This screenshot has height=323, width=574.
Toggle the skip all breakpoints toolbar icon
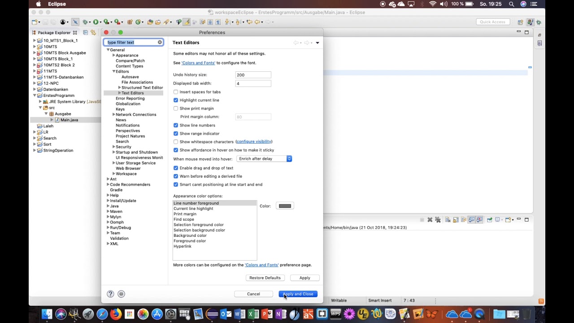pos(75,22)
